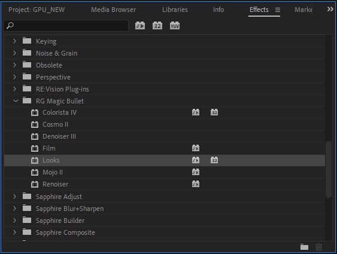Select the Perspective folder label
Screen dimensions: 337x254
pyautogui.click(x=53, y=77)
